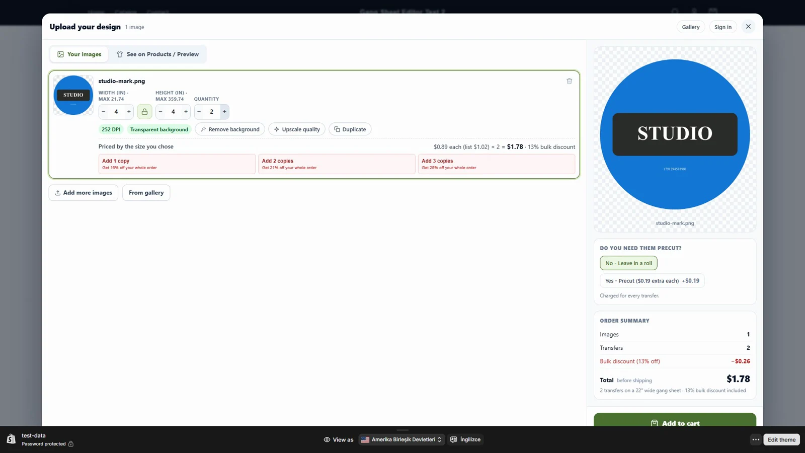805x453 pixels.
Task: Open the three-dots more menu
Action: 756,439
